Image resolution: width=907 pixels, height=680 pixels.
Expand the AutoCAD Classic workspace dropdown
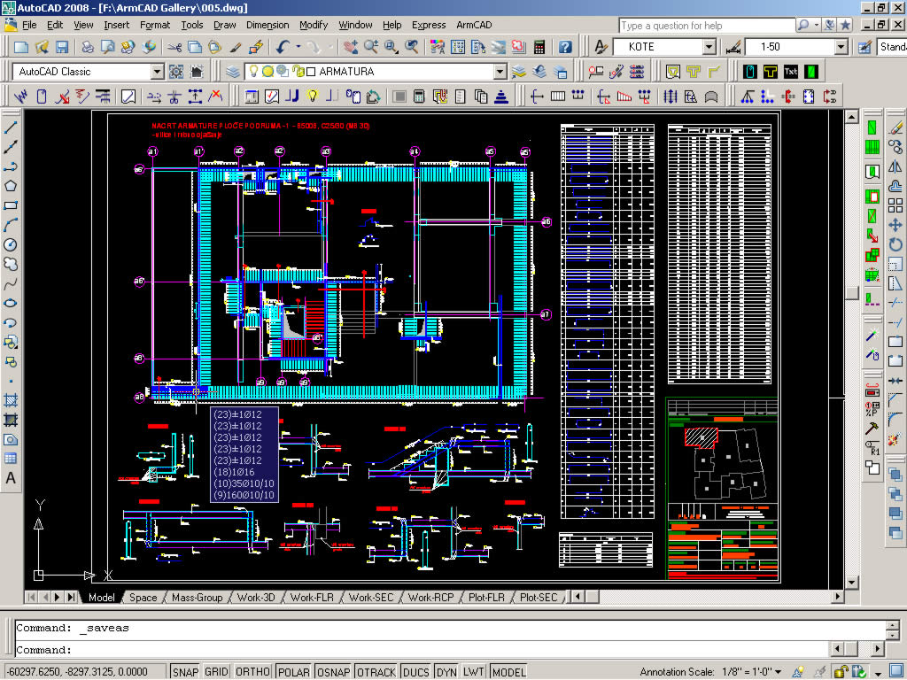[x=158, y=72]
